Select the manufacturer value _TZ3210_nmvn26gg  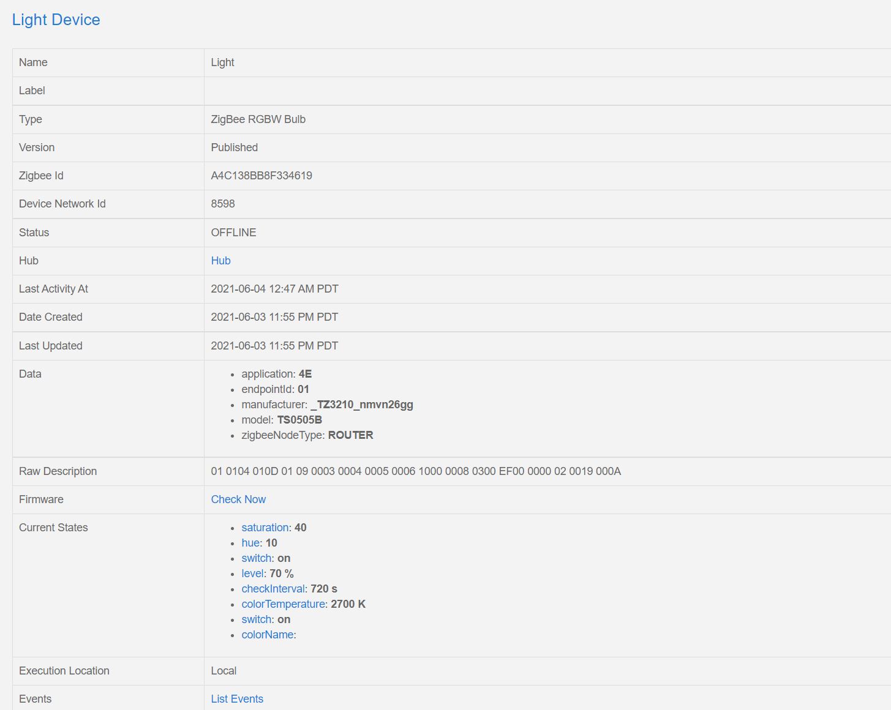click(x=361, y=405)
